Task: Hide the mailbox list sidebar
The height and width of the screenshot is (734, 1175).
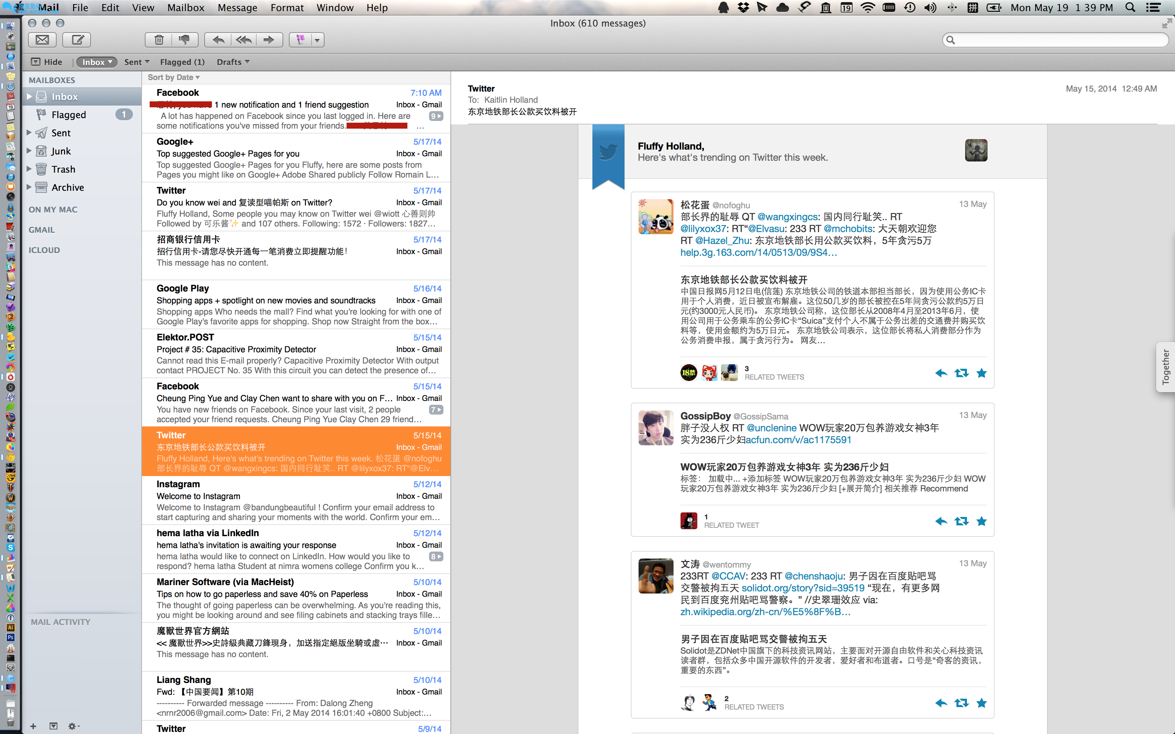Action: tap(47, 62)
